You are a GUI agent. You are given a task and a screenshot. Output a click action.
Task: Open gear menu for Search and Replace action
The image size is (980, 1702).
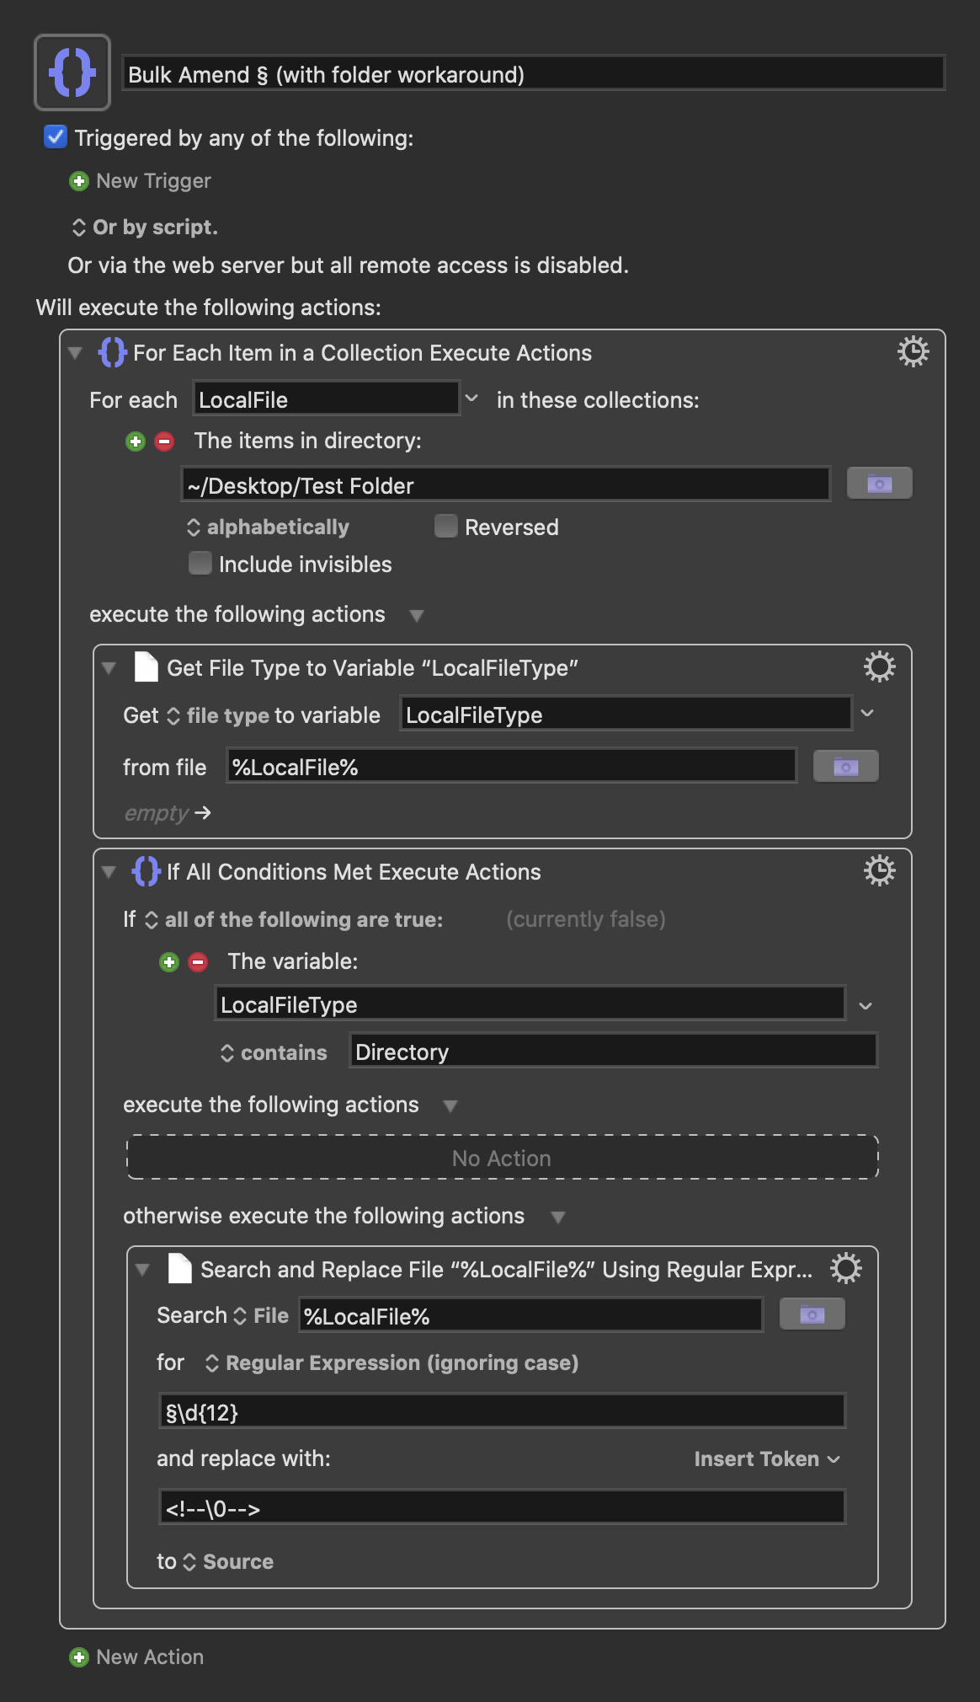[x=845, y=1268]
